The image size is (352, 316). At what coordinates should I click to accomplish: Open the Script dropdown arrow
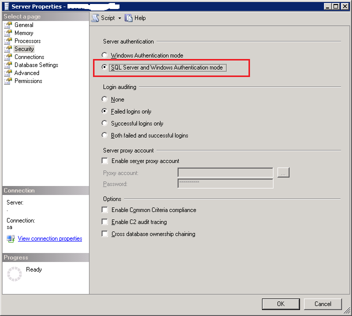(x=119, y=18)
